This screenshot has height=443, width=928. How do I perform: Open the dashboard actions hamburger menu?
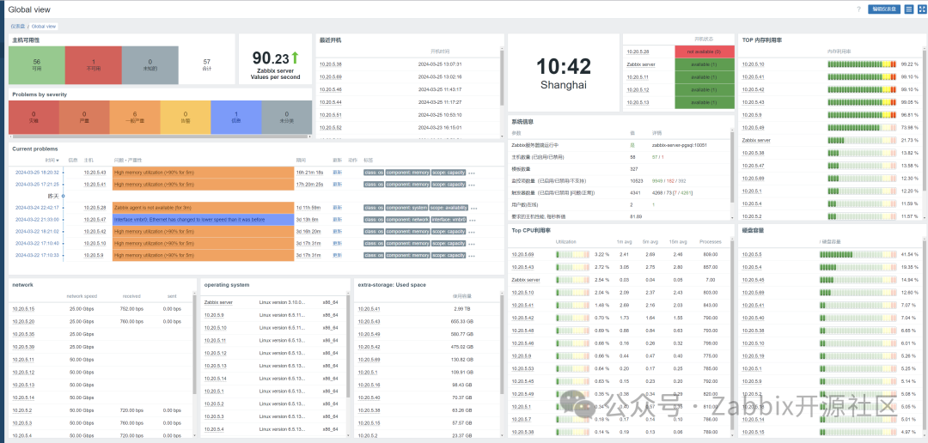909,9
